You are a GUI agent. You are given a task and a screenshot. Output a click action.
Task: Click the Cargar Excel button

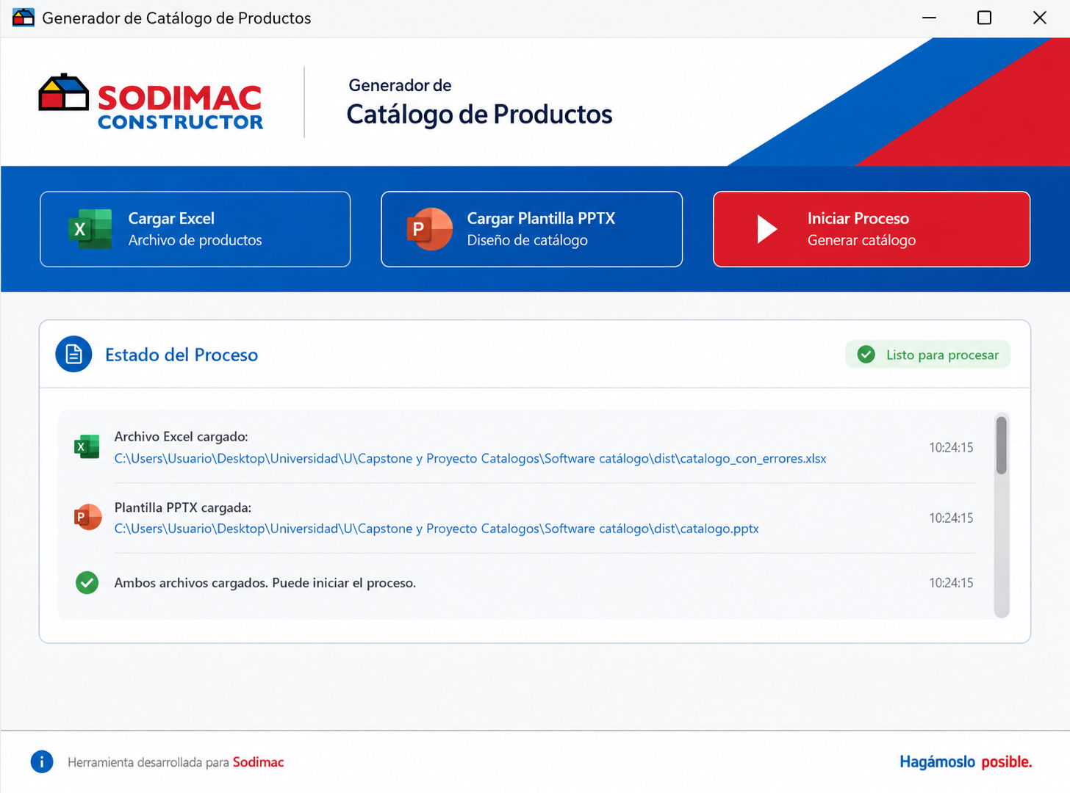click(195, 229)
